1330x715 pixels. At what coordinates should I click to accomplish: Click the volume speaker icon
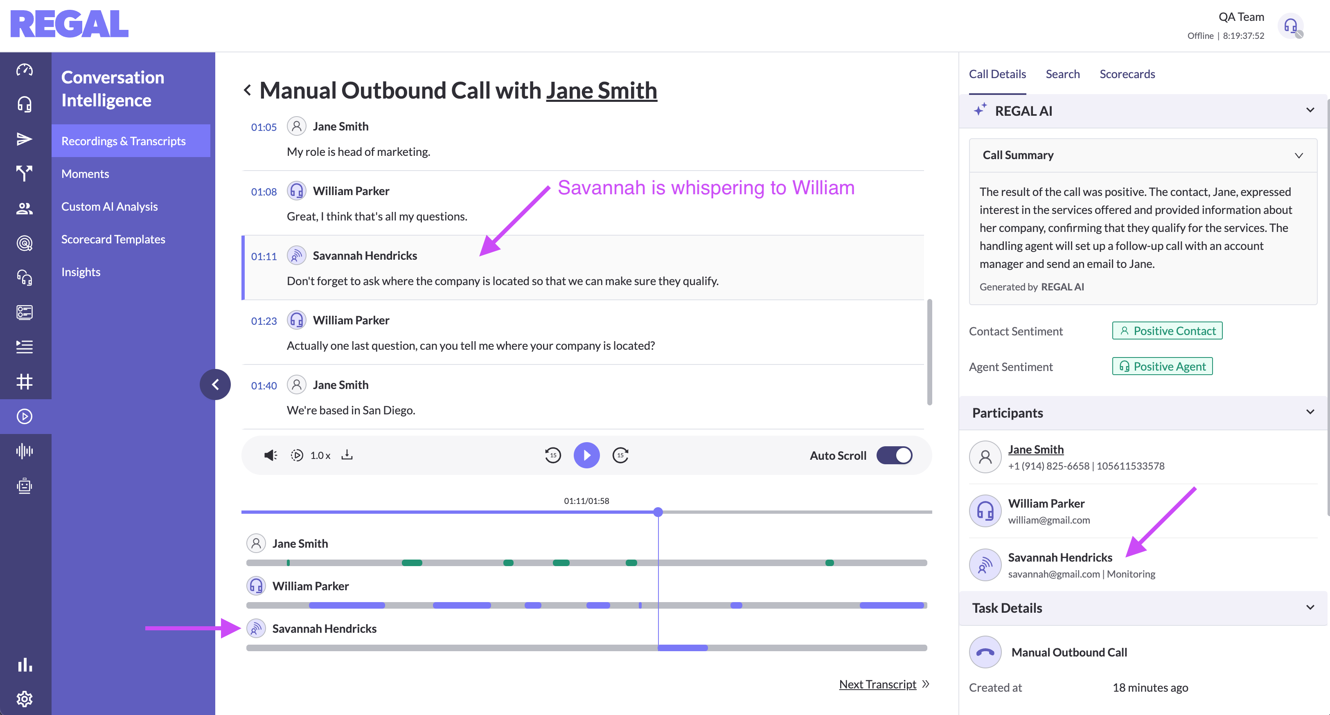click(271, 455)
